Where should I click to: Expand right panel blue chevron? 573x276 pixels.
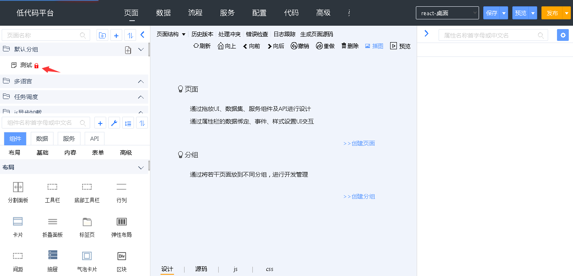426,33
